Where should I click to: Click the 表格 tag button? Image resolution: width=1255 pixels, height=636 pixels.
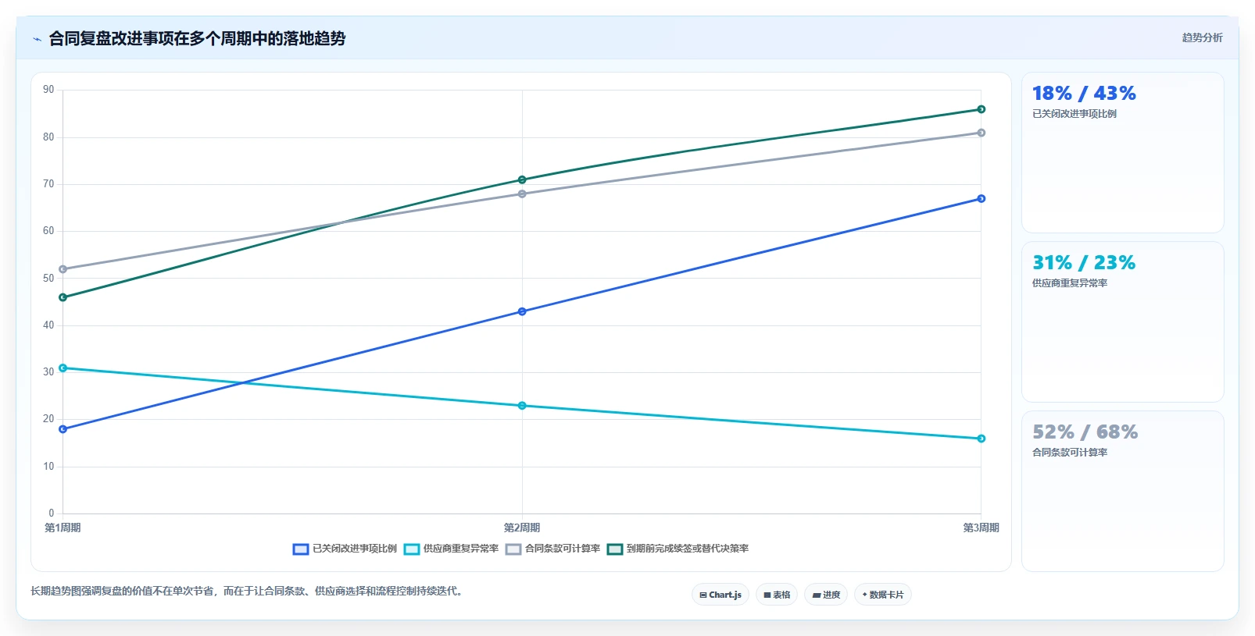point(777,595)
